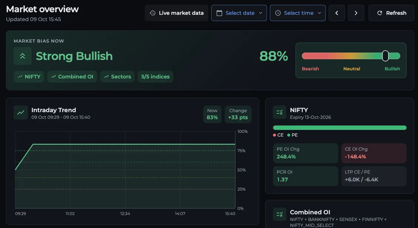The height and width of the screenshot is (228, 418).
Task: Click the intraday trend line chart
Action: pos(125,170)
